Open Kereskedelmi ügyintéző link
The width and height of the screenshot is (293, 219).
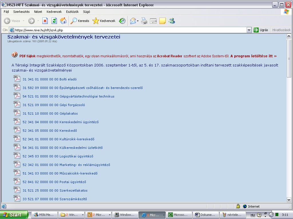[61, 122]
